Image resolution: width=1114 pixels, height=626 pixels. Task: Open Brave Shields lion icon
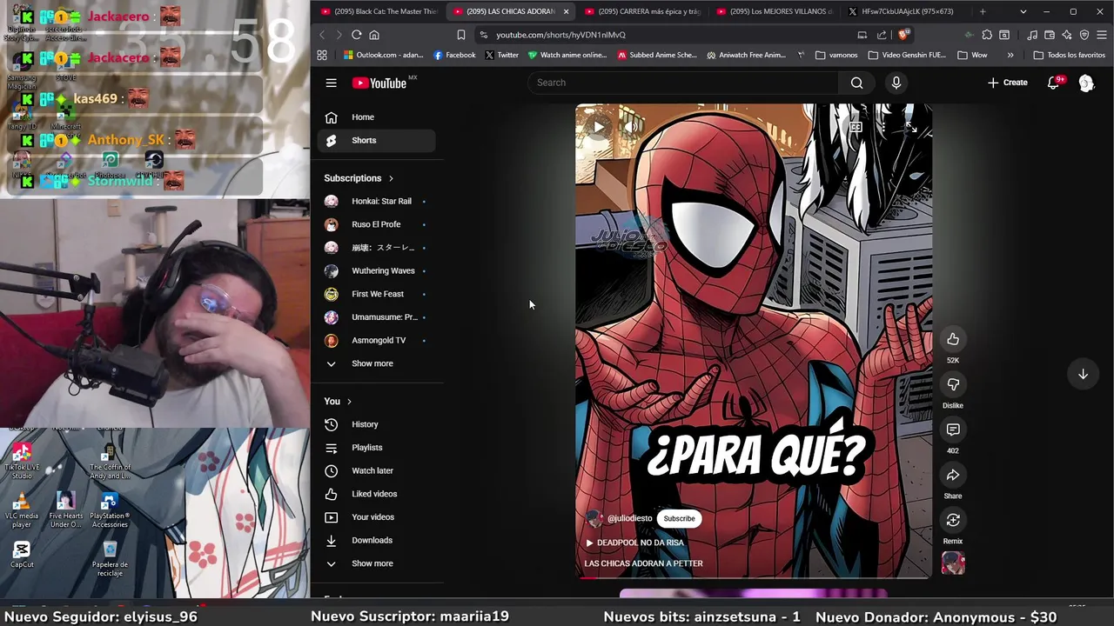(x=903, y=35)
